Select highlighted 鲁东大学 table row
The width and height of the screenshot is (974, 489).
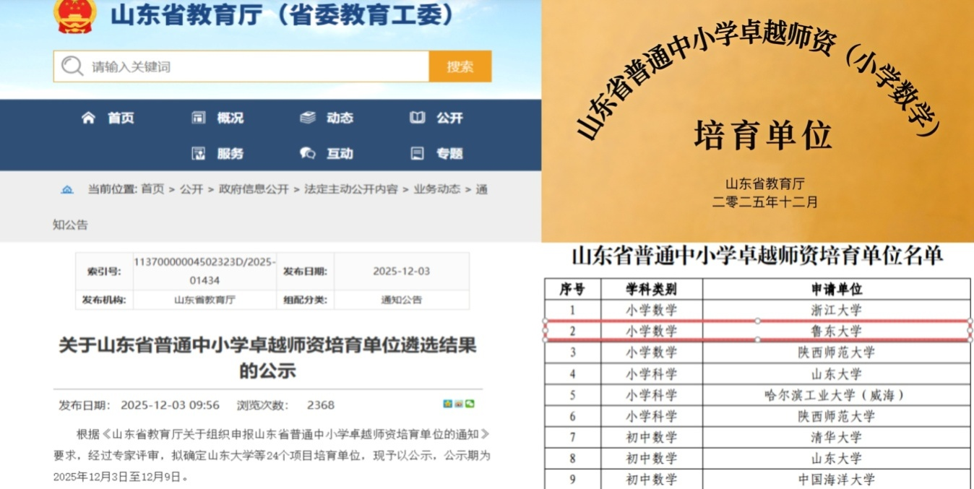pyautogui.click(x=757, y=331)
